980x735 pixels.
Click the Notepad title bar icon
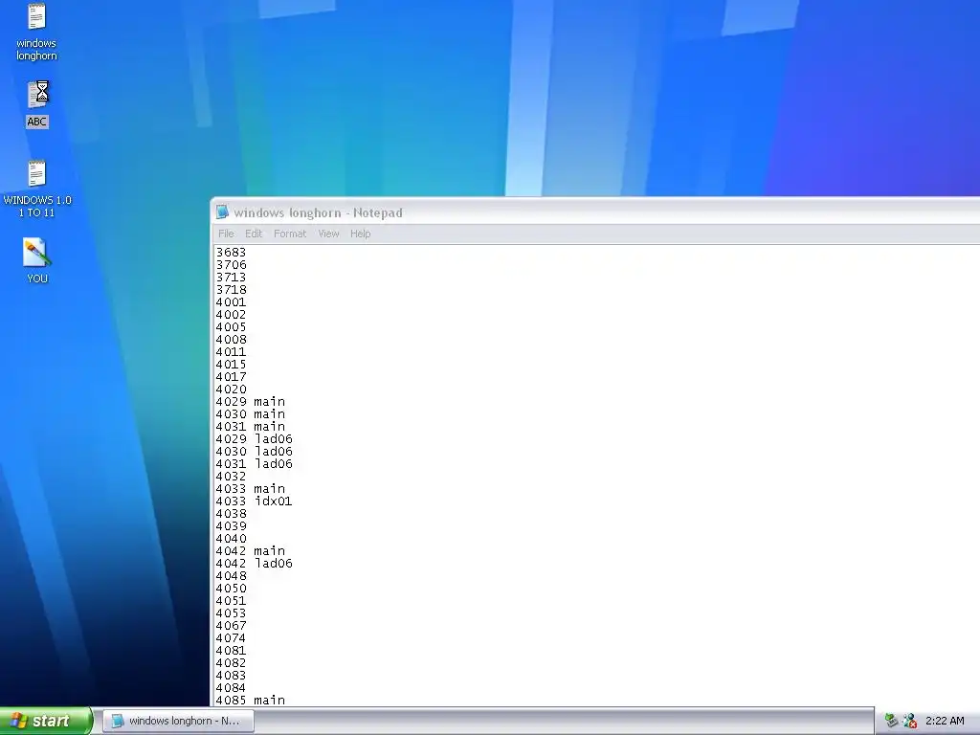[222, 212]
